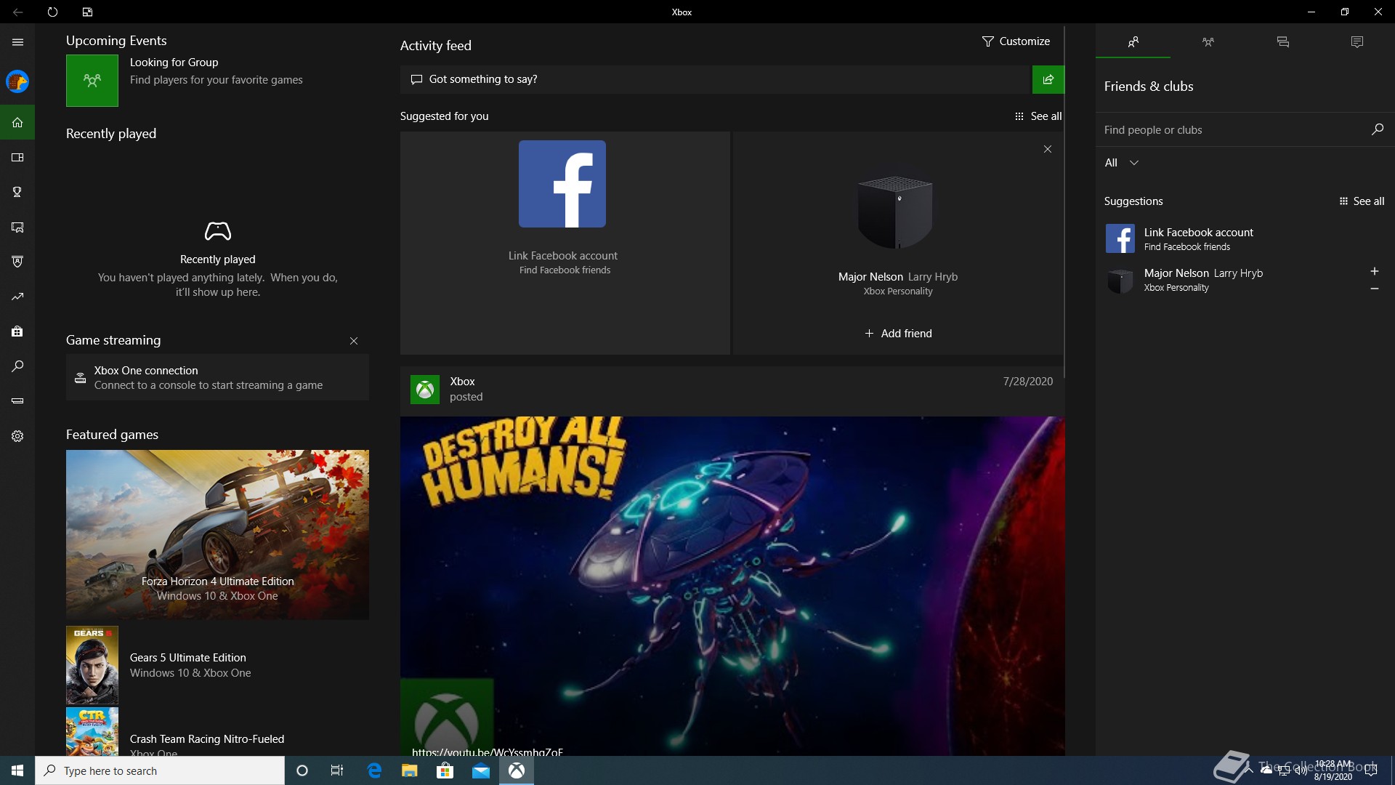The width and height of the screenshot is (1395, 785).
Task: Click the share post green button
Action: (1048, 79)
